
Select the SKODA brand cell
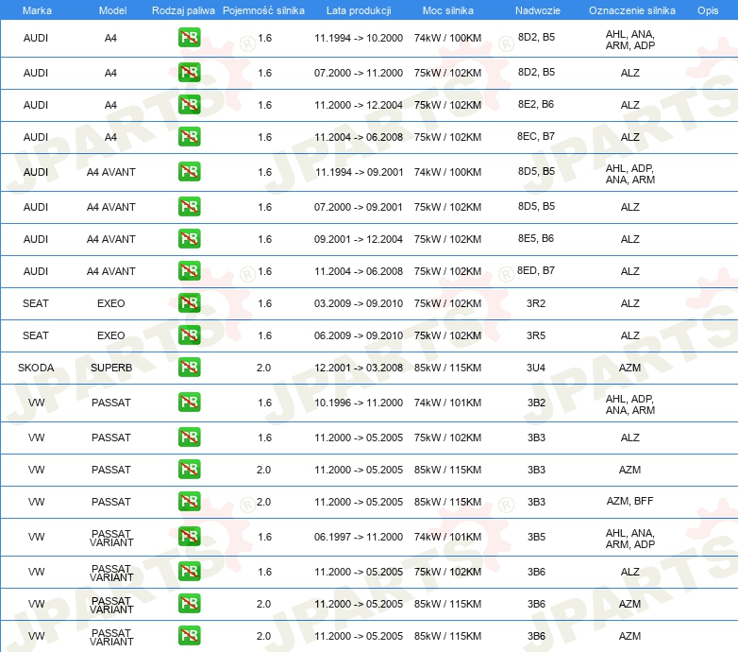[x=36, y=367]
